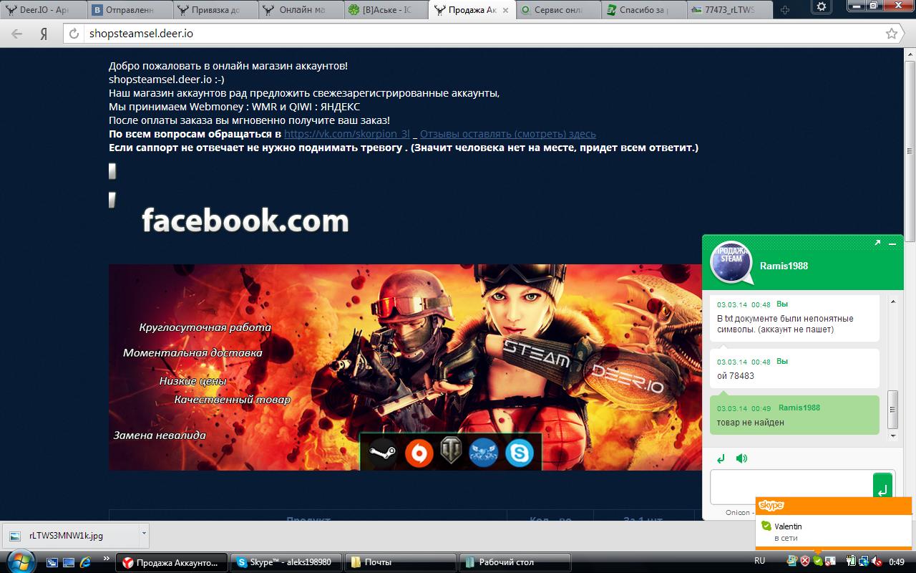Expand quick launch overflow chevron
This screenshot has height=573, width=916.
(x=107, y=558)
